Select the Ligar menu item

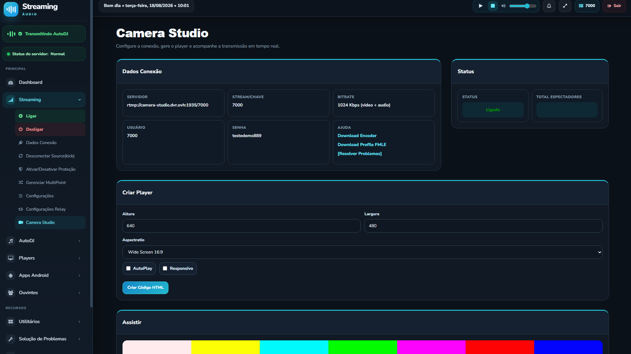pyautogui.click(x=50, y=116)
